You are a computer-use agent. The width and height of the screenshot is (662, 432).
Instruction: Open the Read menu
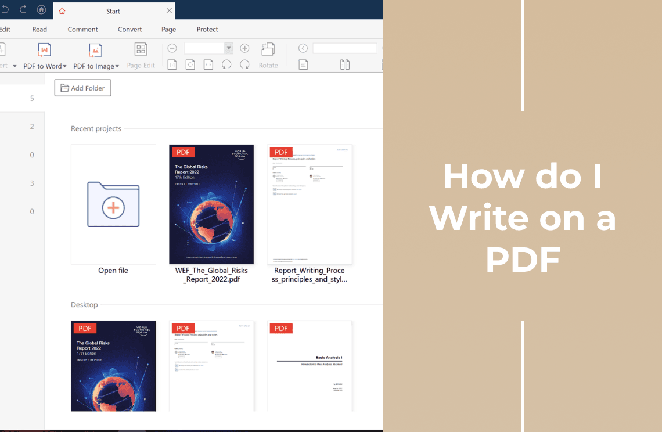click(x=39, y=29)
